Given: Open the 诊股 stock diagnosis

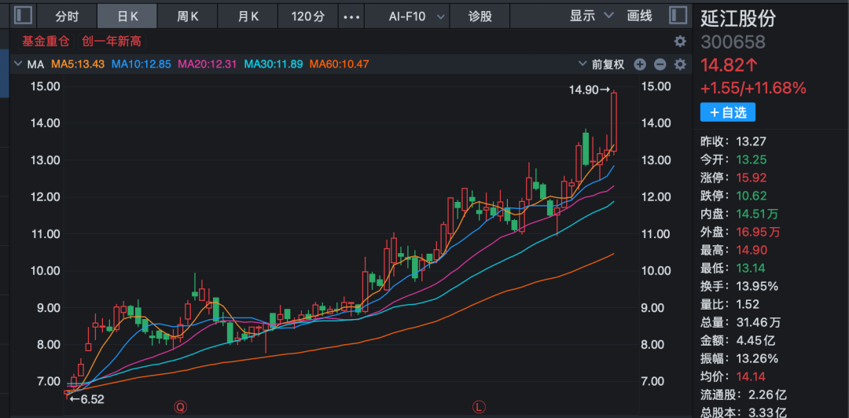Looking at the screenshot, I should tap(480, 16).
